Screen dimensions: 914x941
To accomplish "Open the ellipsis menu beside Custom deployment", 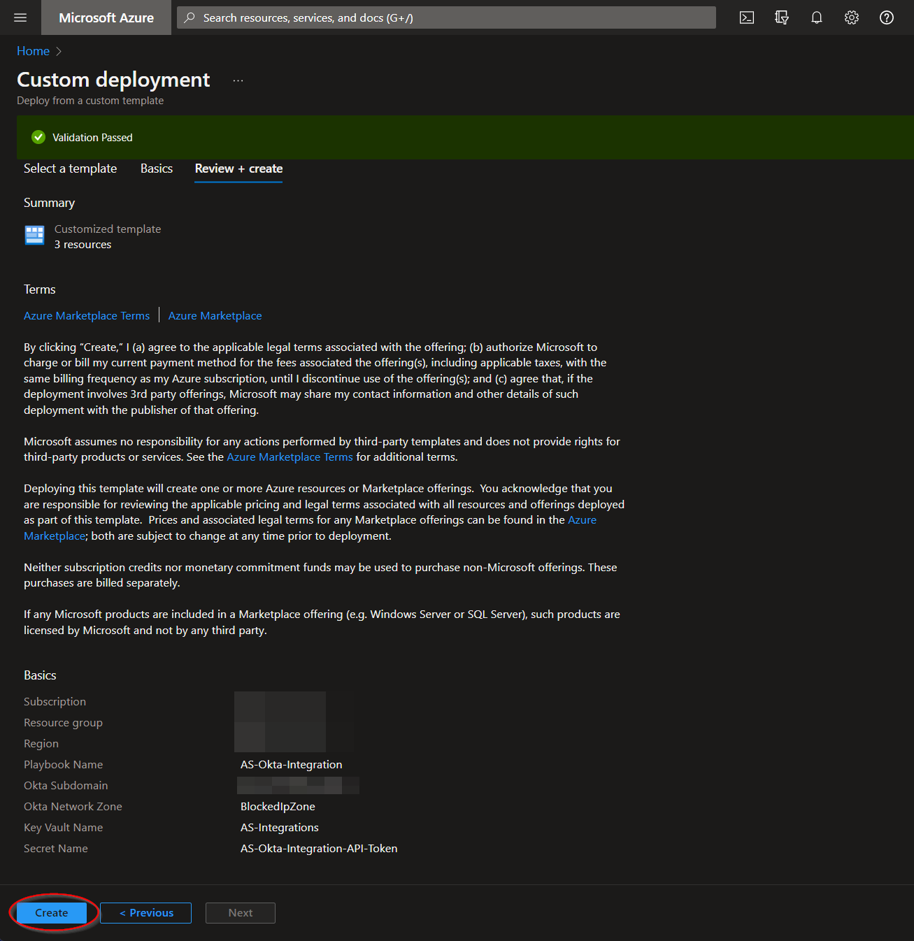I will pos(238,80).
